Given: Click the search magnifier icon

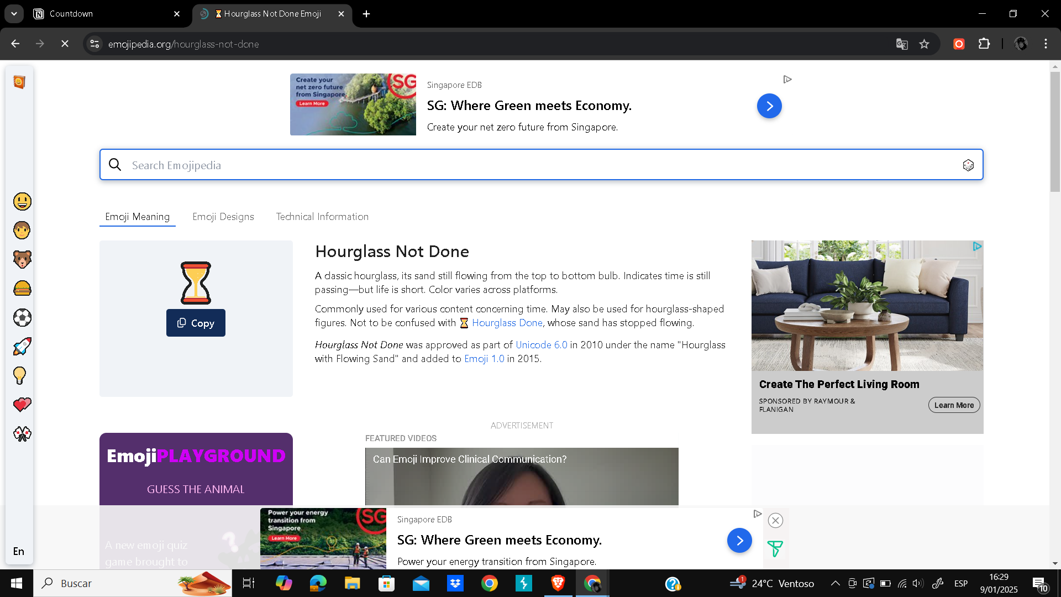Looking at the screenshot, I should click(115, 165).
